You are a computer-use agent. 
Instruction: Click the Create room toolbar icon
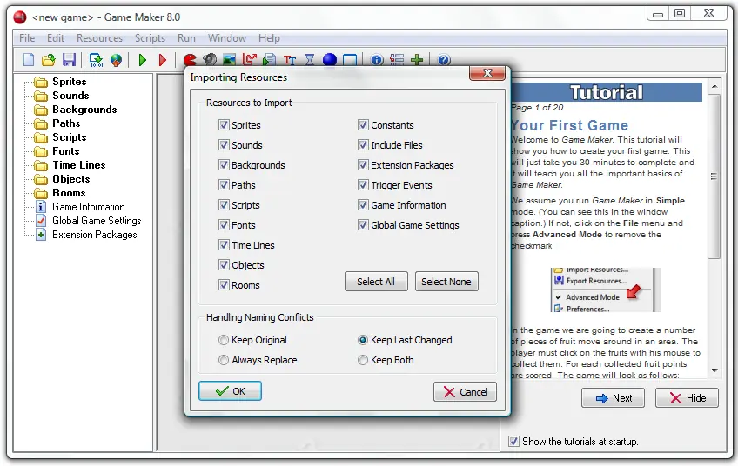point(350,60)
